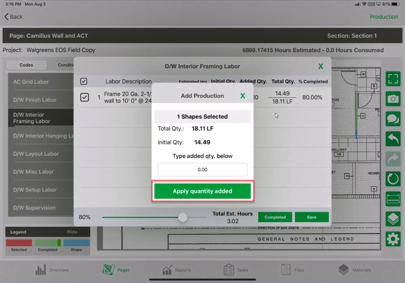Open the comments chat tool

(393, 119)
